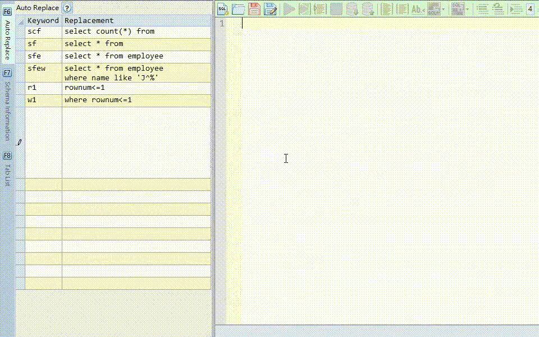The width and height of the screenshot is (539, 337).
Task: Select 'select * from employee' replacement cell
Action: coord(136,57)
